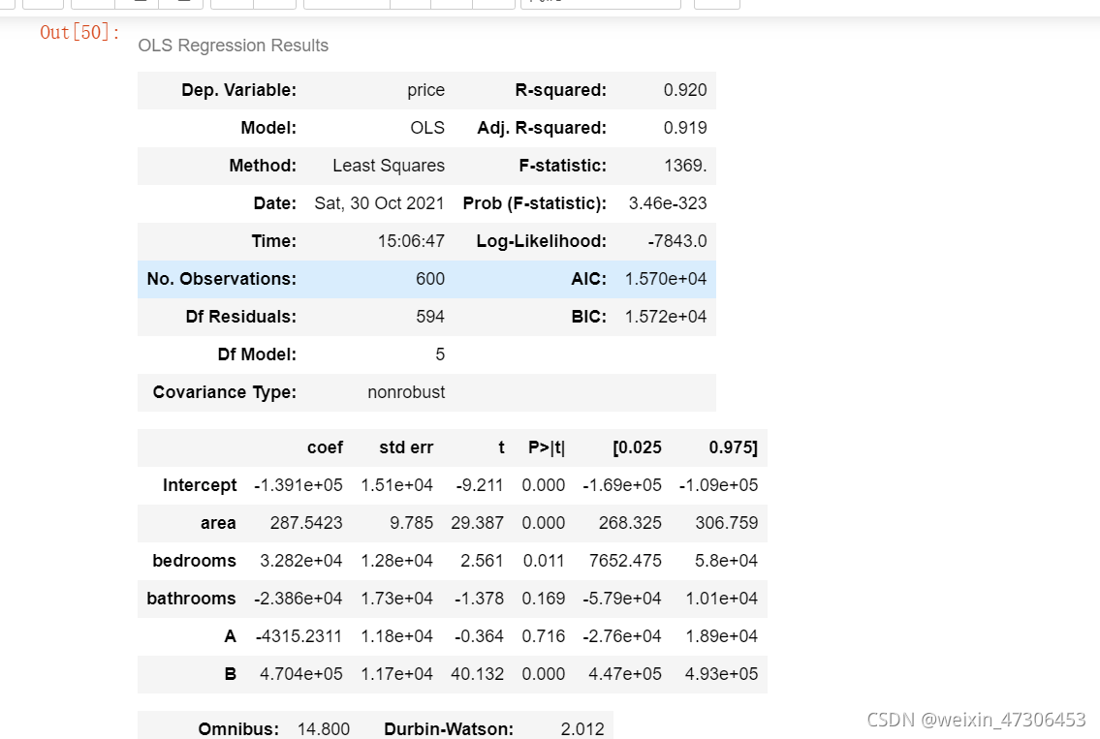The image size is (1100, 739).
Task: Click the 'Intercept' row label
Action: tap(200, 486)
